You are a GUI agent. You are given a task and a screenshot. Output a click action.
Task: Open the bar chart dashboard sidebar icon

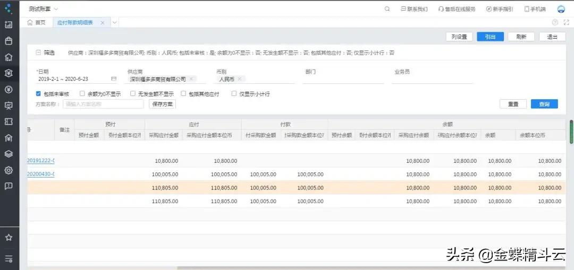point(9,25)
